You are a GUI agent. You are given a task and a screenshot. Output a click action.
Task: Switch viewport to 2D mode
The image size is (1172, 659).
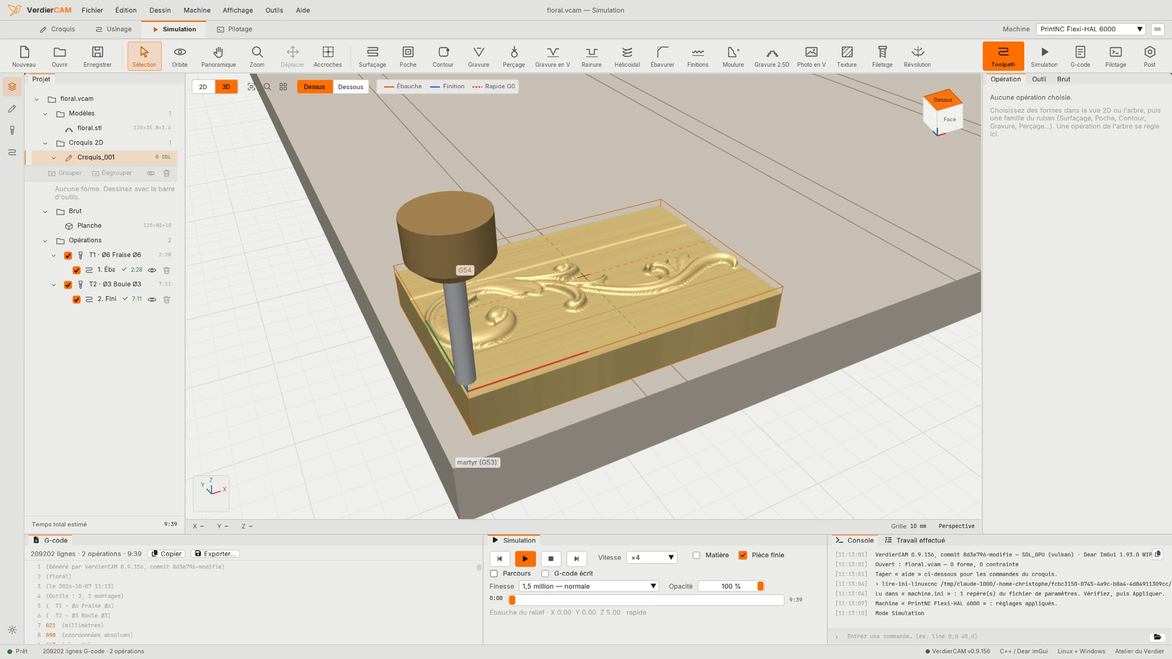point(203,87)
